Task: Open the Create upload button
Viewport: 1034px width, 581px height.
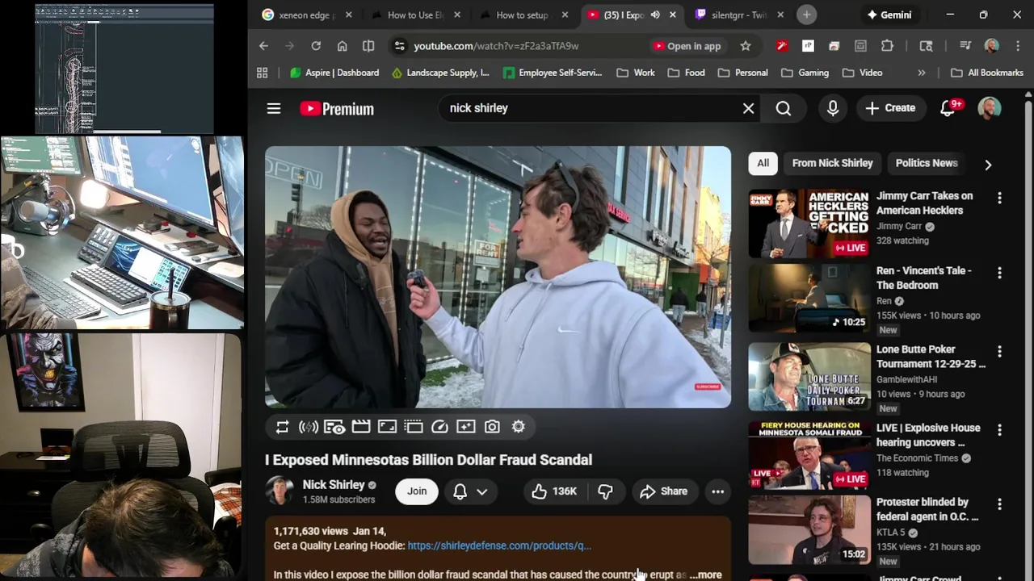Action: coord(890,108)
